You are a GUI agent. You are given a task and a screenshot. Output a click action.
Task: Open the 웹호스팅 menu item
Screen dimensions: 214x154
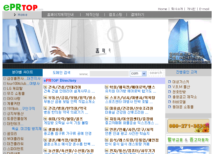(x=115, y=15)
